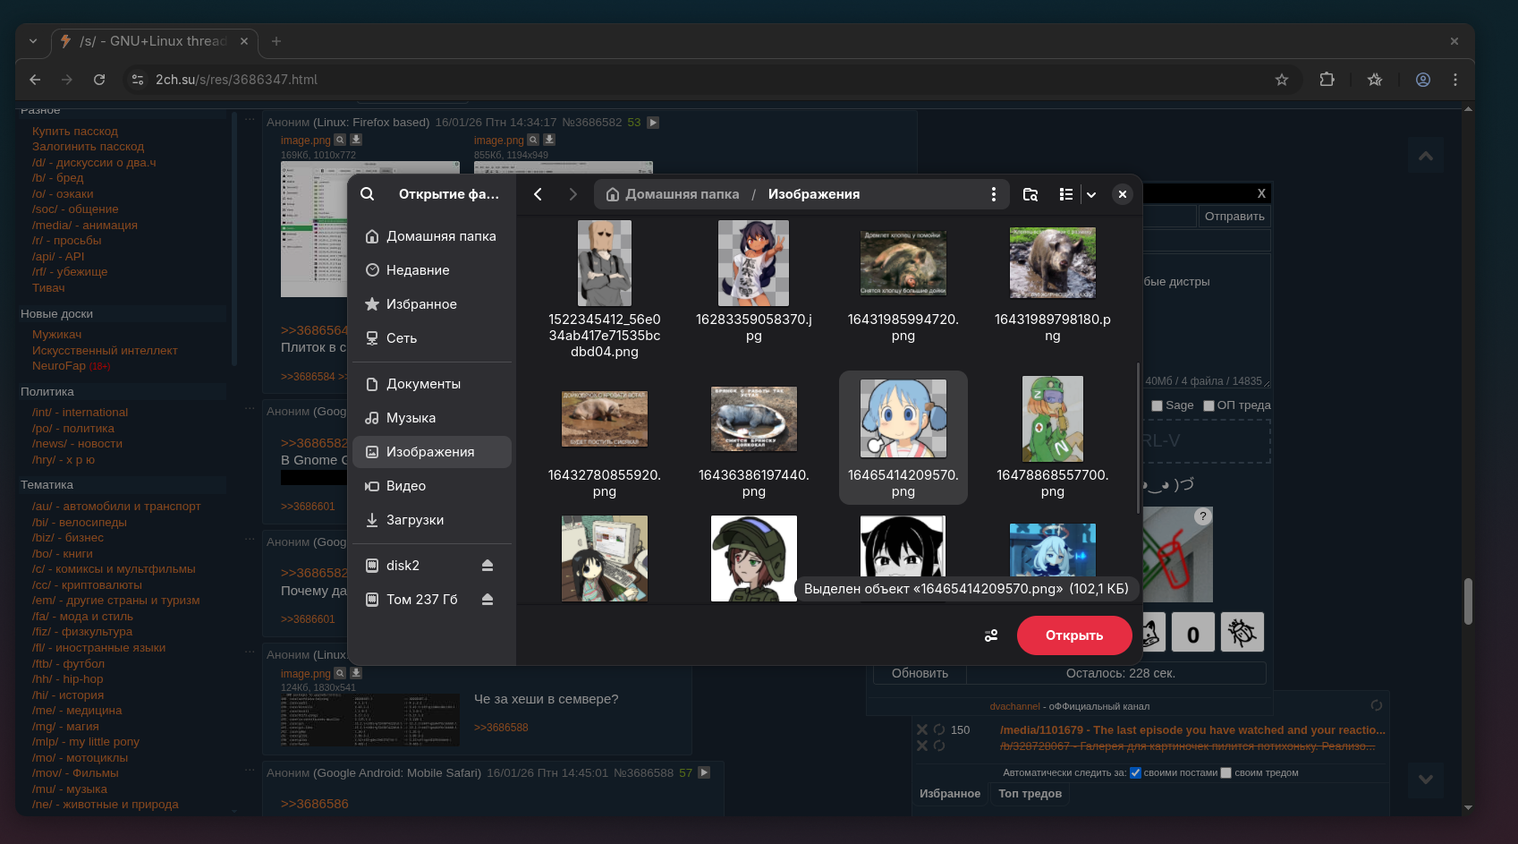Image resolution: width=1518 pixels, height=844 pixels.
Task: Select Домашняя папка in the dialog sidebar
Action: pos(432,236)
